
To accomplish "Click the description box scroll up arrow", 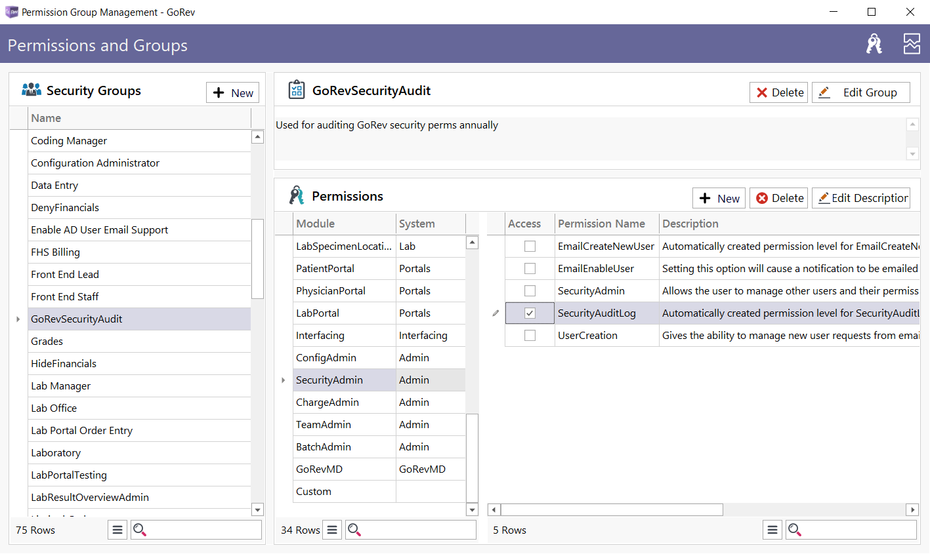I will [912, 125].
